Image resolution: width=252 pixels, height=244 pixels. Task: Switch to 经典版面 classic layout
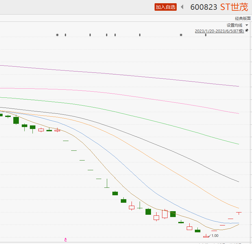tap(243, 19)
